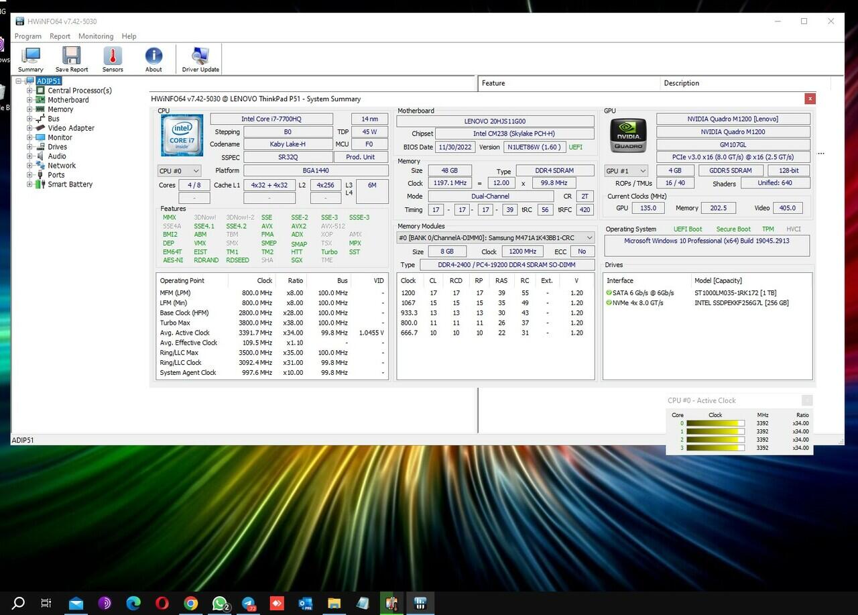This screenshot has height=615, width=858.
Task: Click the Secure Boot label
Action: click(733, 229)
